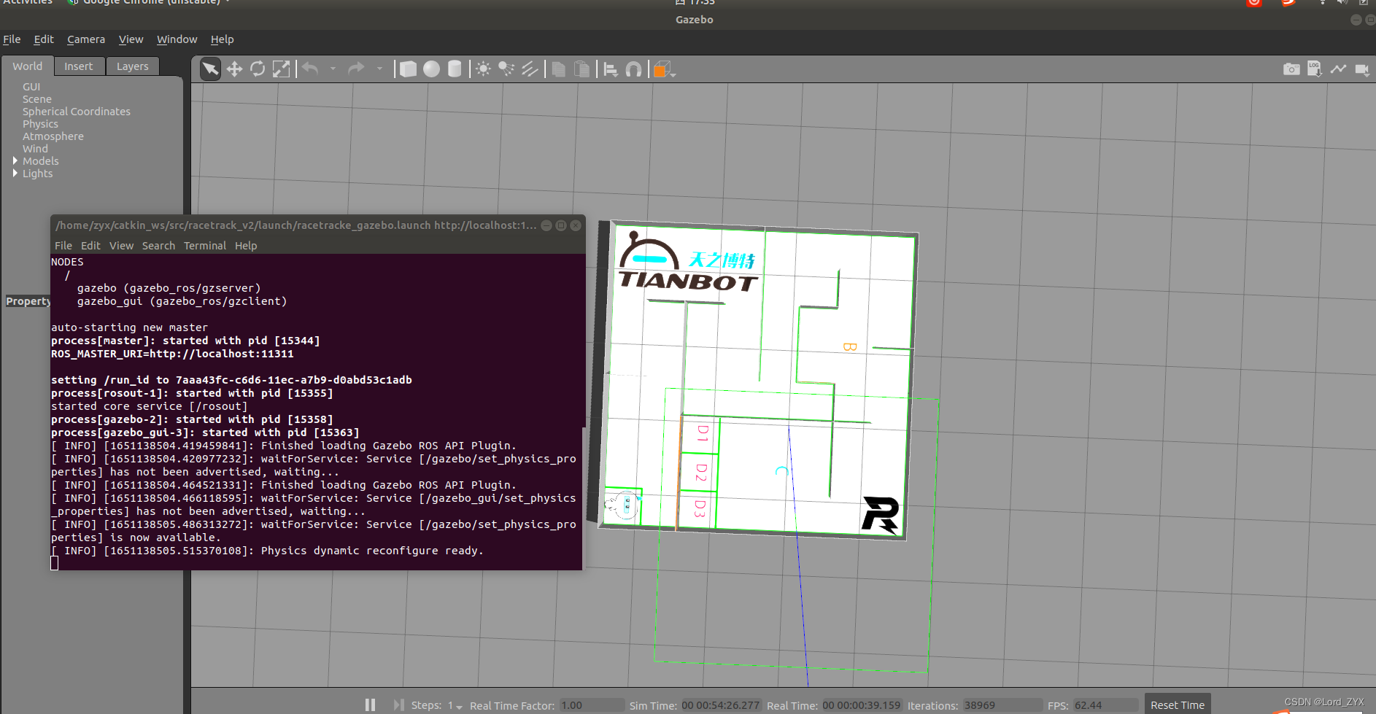
Task: Add a spot light to the world
Action: click(506, 69)
